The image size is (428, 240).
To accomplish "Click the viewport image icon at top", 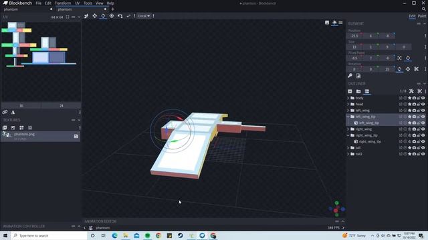I will coord(327,23).
